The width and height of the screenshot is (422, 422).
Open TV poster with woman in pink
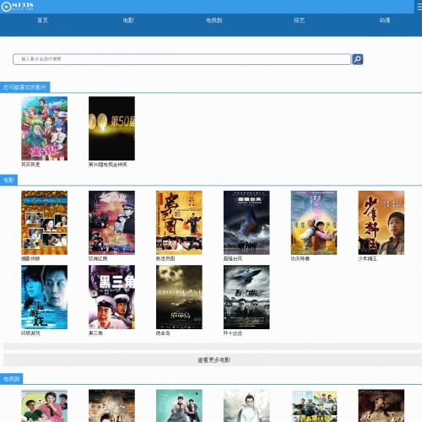(x=45, y=406)
